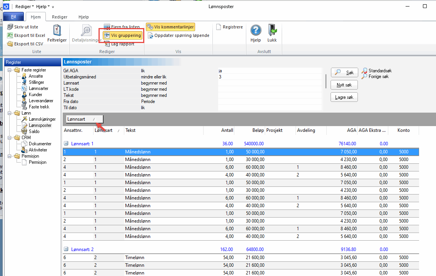
Task: Collapse the Lønnsart: 1 group
Action: 66,143
